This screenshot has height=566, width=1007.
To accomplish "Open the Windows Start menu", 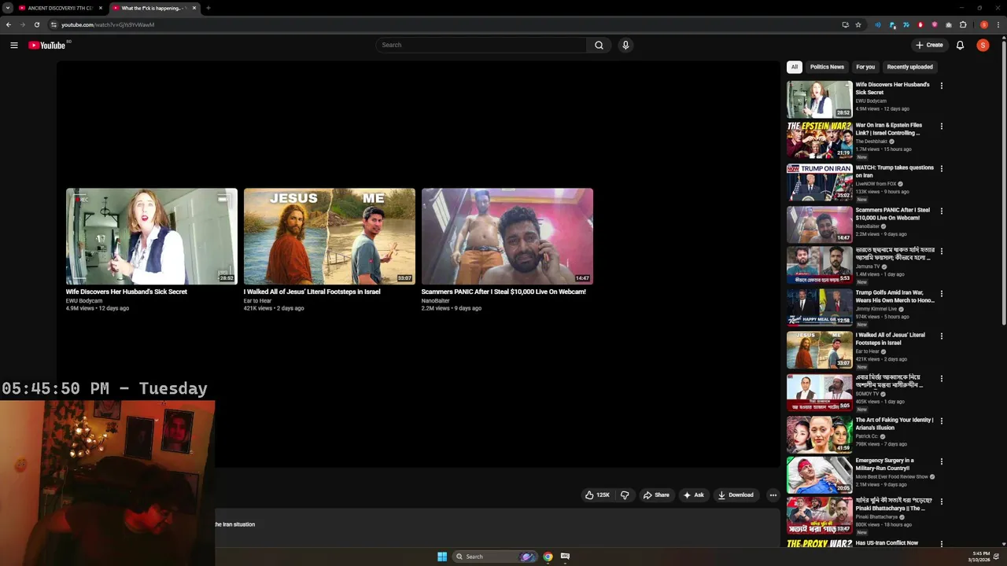I will point(442,557).
